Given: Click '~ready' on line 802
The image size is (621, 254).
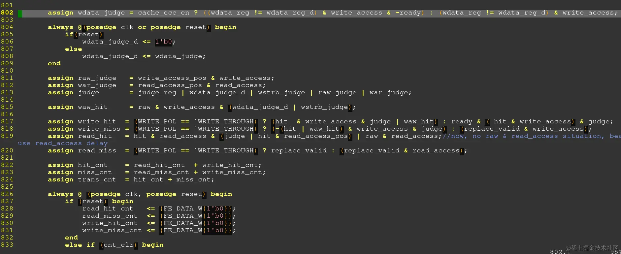Looking at the screenshot, I should click(408, 13).
